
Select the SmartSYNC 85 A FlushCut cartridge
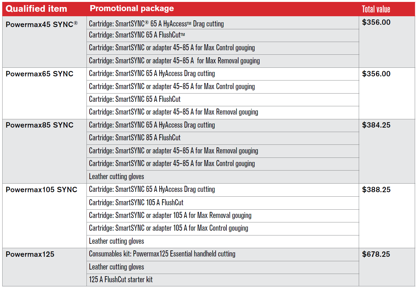(x=135, y=138)
